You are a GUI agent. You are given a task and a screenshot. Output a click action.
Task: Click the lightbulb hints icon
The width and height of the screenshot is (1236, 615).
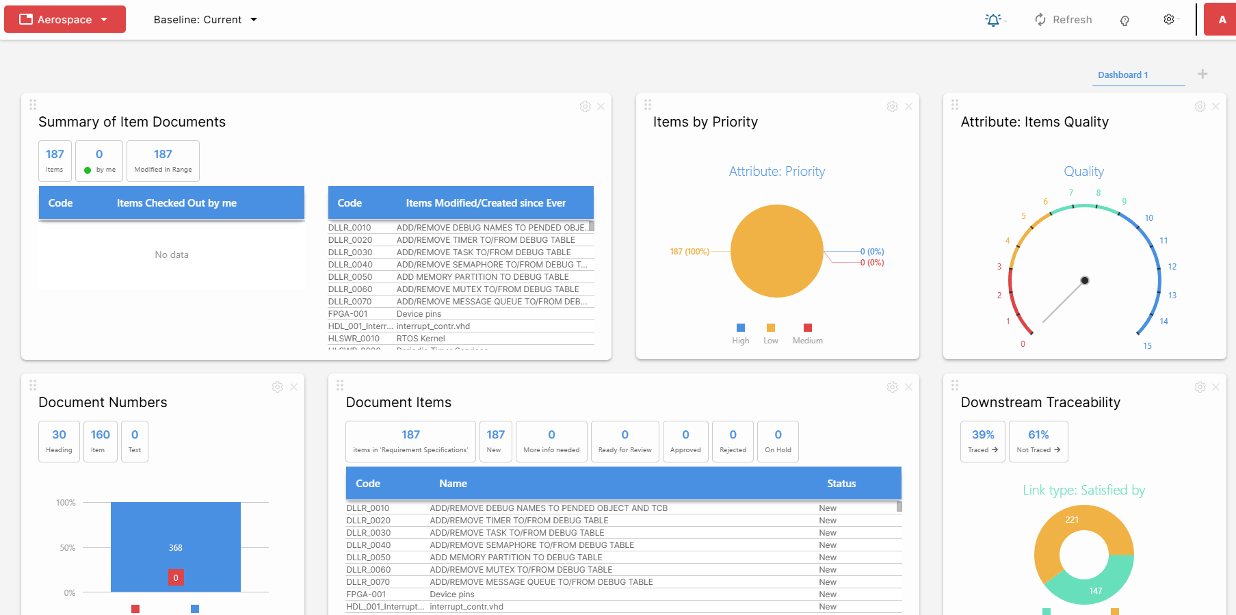click(1125, 21)
